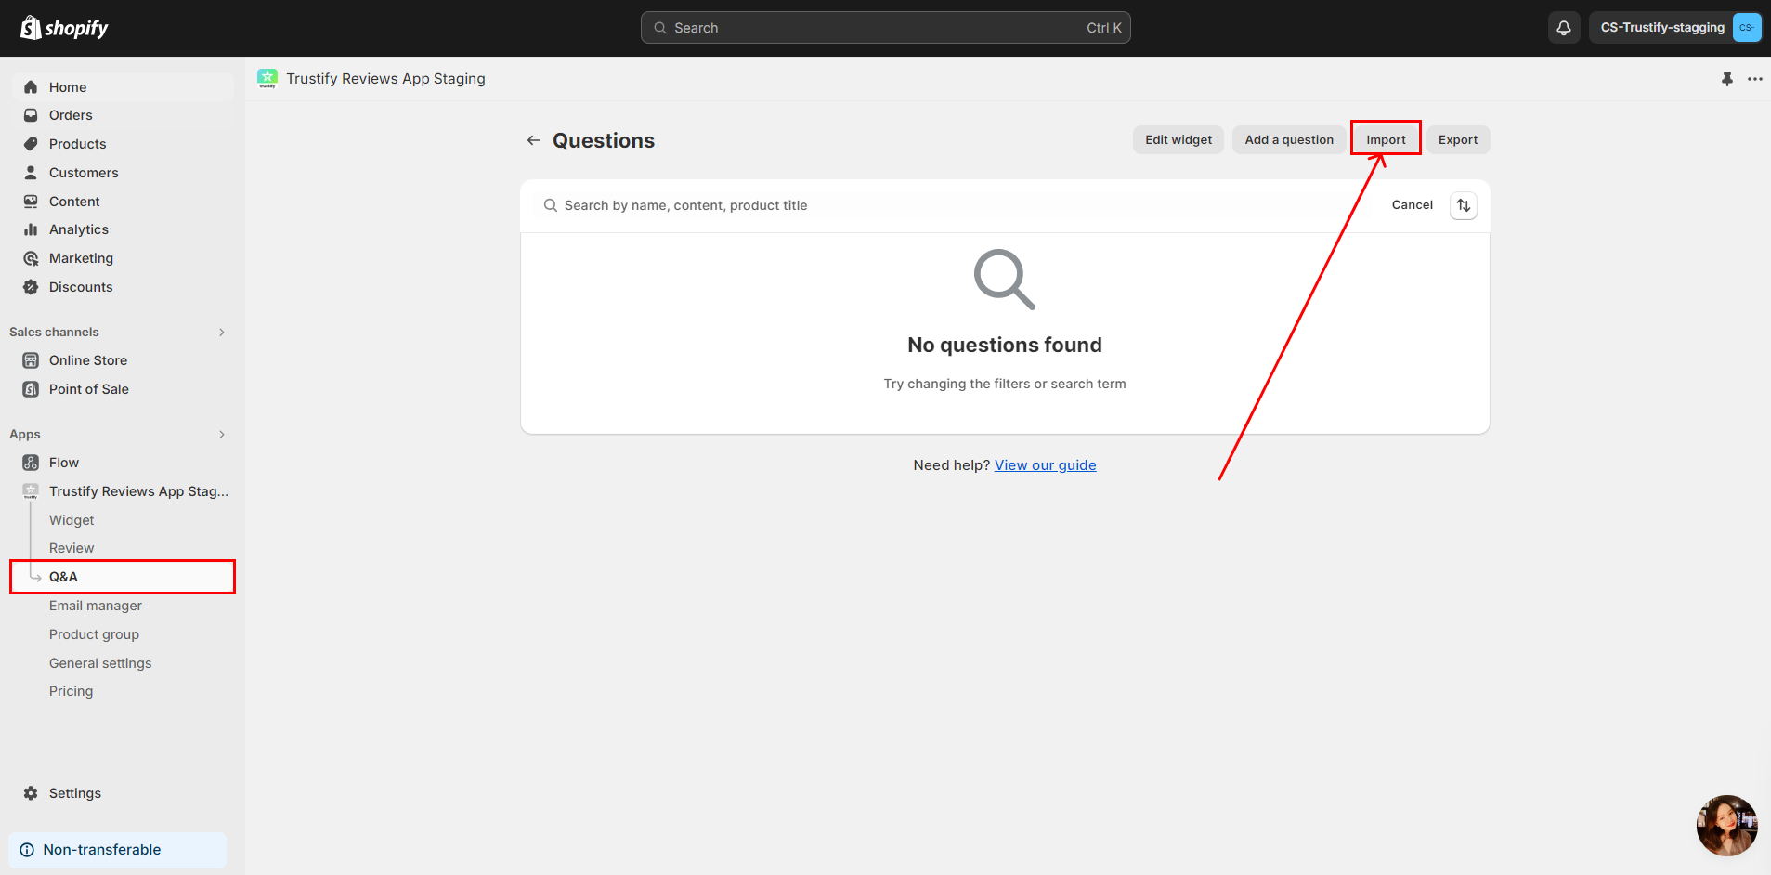Image resolution: width=1771 pixels, height=875 pixels.
Task: Open Email manager from the sidebar
Action: [x=95, y=605]
